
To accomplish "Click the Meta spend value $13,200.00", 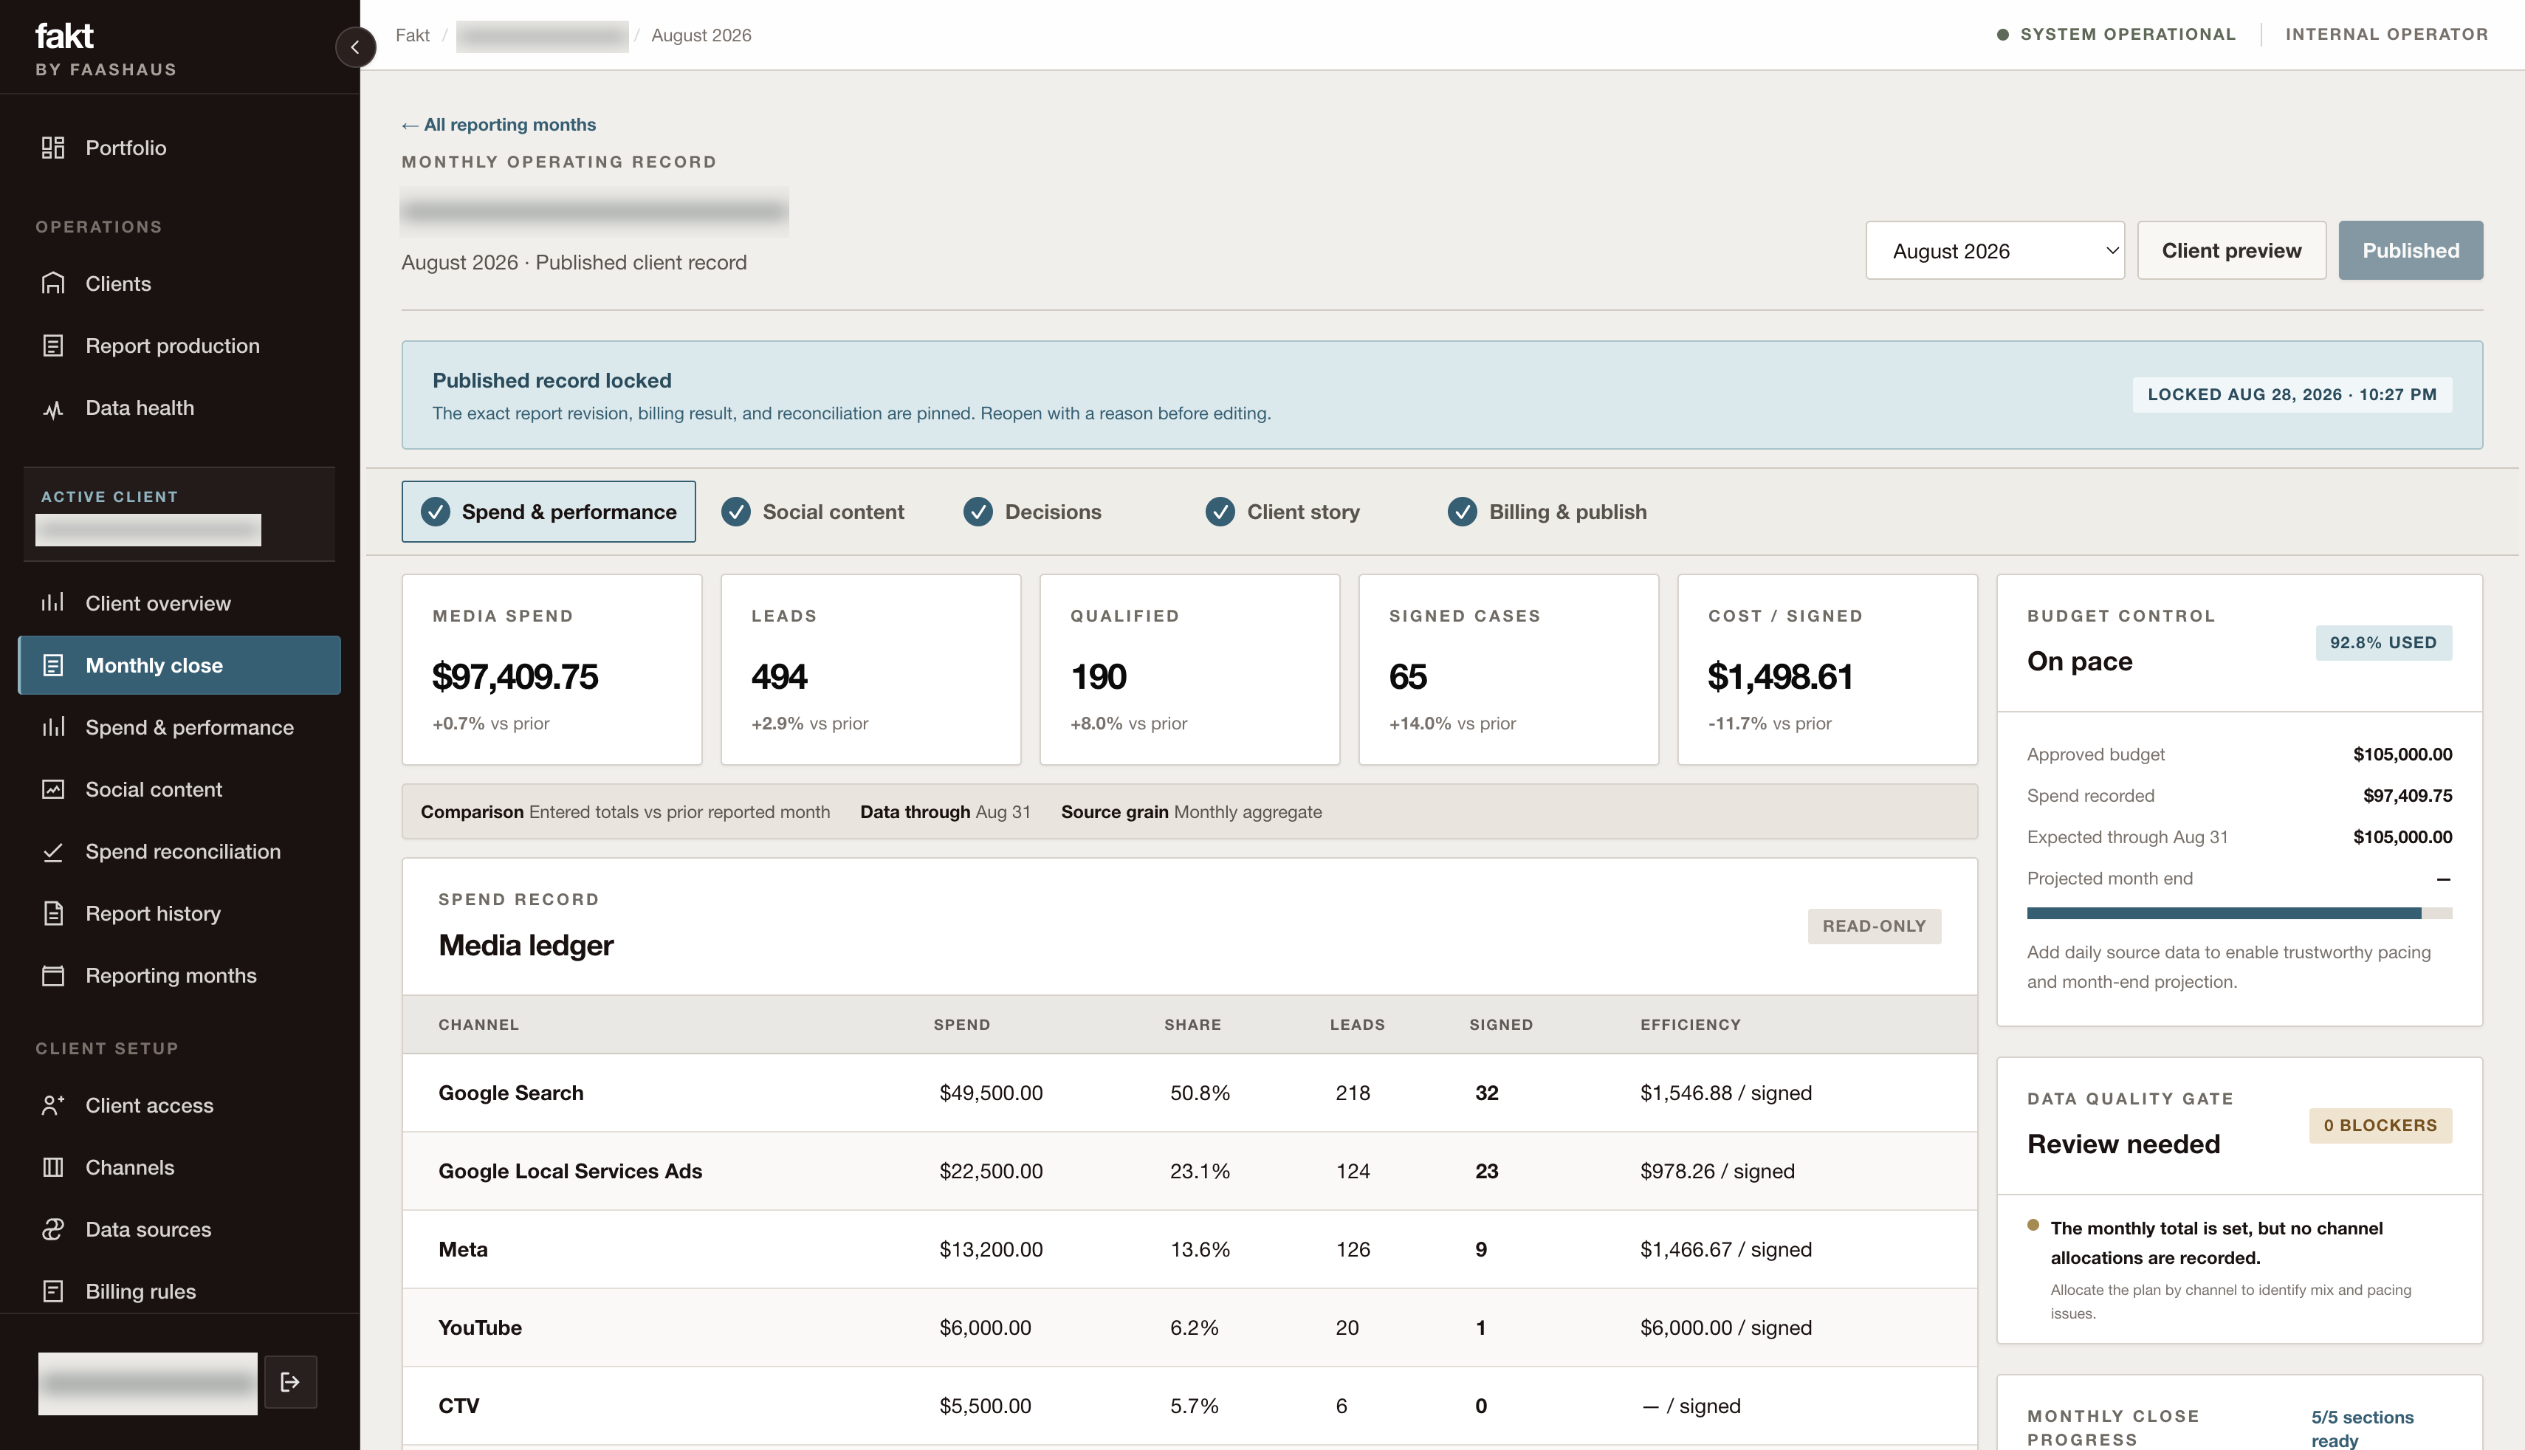I will [991, 1250].
